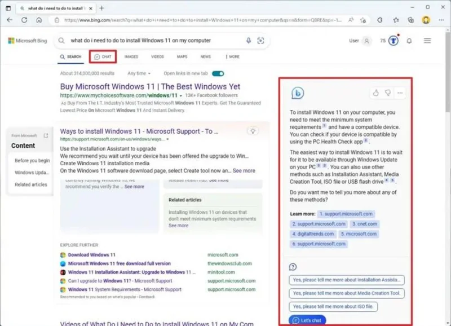Open Windows 11 System Requirements link

[125, 289]
